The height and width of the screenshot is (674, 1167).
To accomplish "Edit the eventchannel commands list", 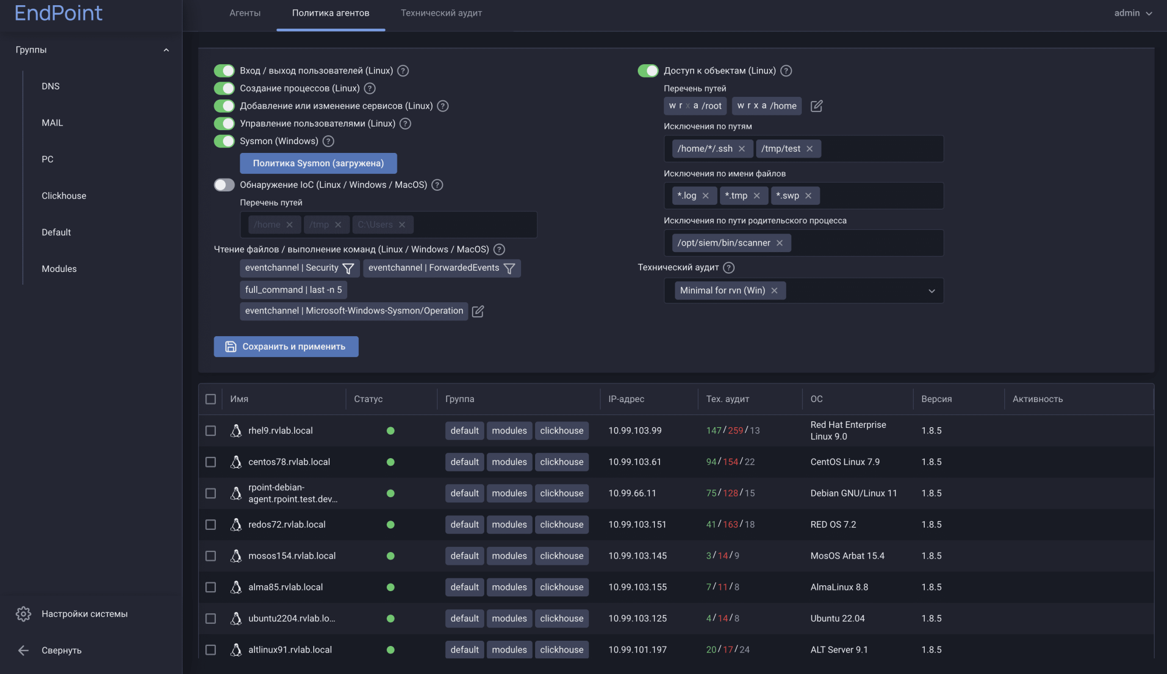I will [478, 311].
